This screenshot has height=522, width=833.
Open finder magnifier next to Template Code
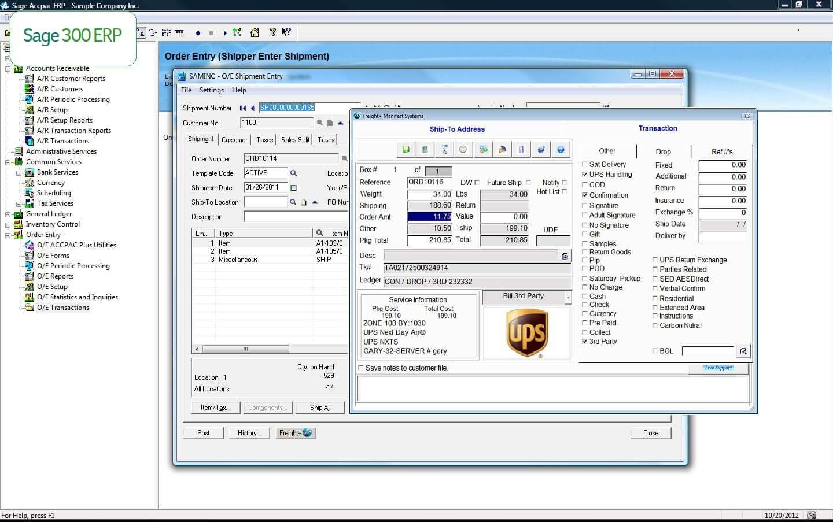click(x=293, y=173)
